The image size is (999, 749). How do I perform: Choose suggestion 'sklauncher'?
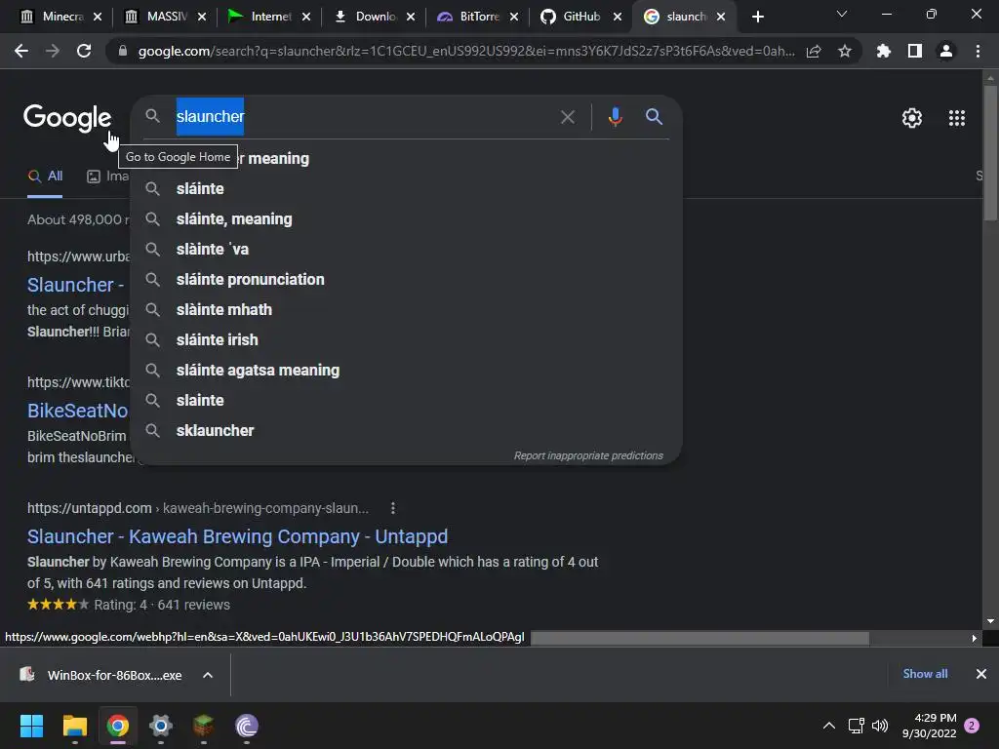tap(407, 430)
